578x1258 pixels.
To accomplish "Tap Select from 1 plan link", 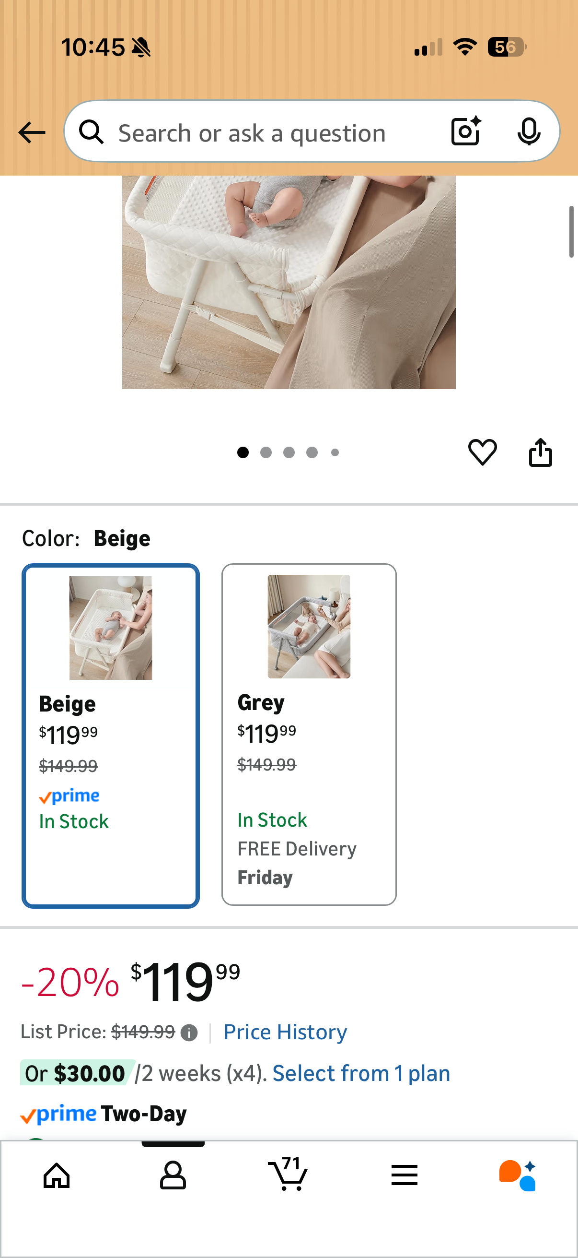I will tap(361, 1073).
